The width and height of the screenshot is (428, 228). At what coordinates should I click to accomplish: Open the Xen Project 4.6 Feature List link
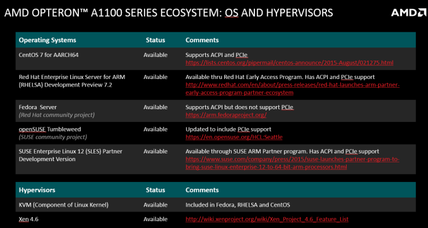(267, 219)
